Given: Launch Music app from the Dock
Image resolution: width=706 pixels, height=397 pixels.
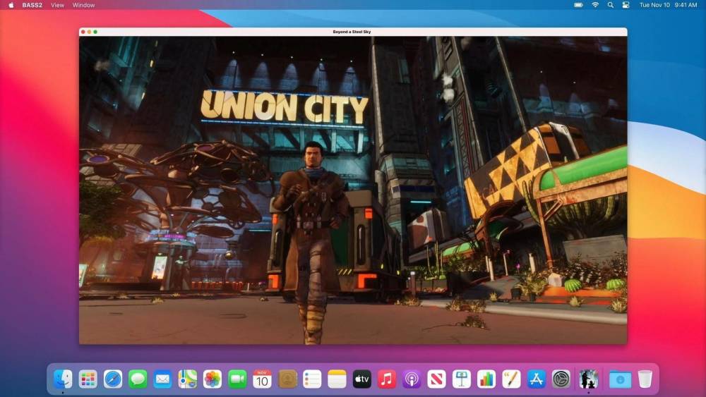Looking at the screenshot, I should point(386,379).
